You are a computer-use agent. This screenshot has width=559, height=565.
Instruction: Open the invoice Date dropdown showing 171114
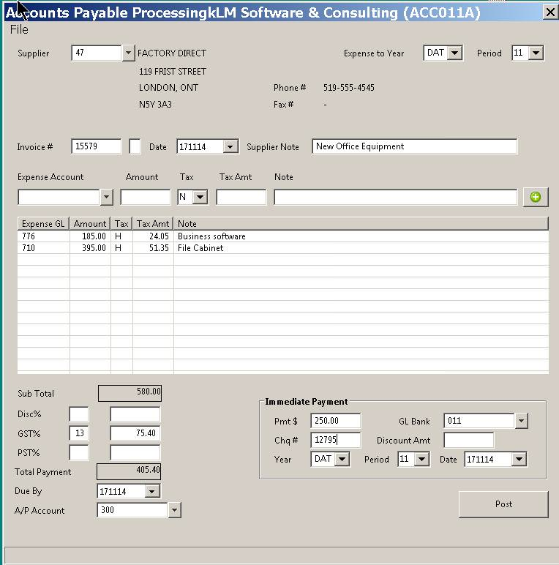(230, 146)
